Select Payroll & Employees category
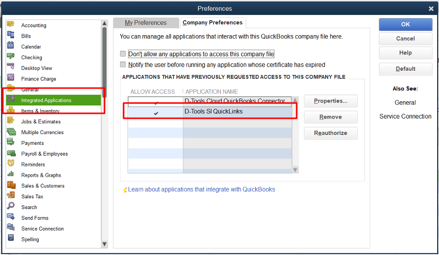 pos(53,154)
